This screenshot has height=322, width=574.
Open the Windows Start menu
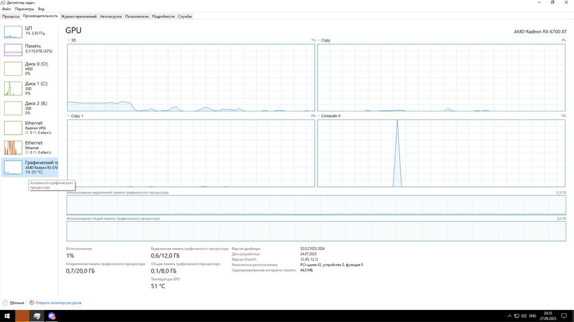(7, 316)
